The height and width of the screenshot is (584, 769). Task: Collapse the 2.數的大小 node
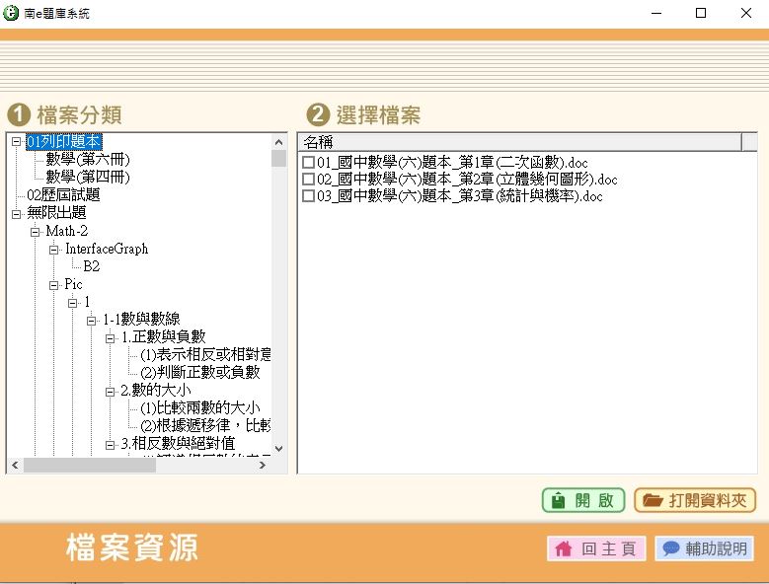[x=111, y=391]
